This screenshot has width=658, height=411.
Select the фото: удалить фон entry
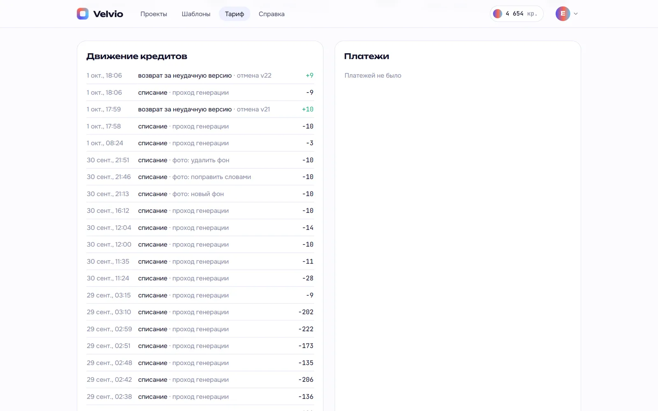pos(200,160)
